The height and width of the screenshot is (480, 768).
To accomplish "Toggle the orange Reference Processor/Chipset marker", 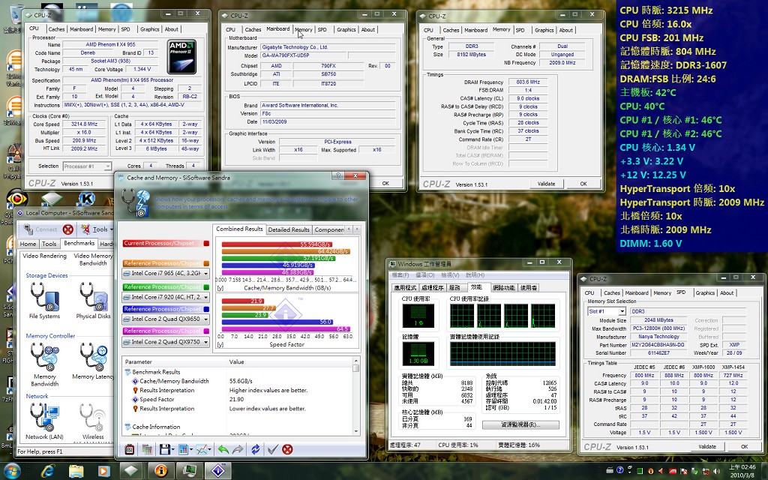I will [x=206, y=263].
